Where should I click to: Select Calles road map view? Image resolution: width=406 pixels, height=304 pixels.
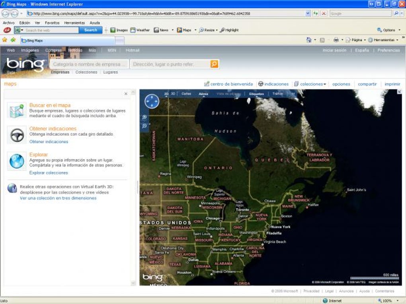[186, 94]
